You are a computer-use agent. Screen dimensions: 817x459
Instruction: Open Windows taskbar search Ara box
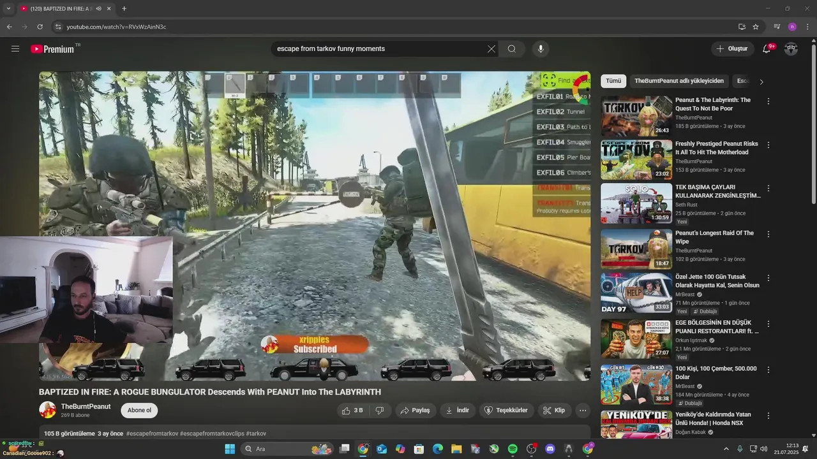(x=287, y=449)
